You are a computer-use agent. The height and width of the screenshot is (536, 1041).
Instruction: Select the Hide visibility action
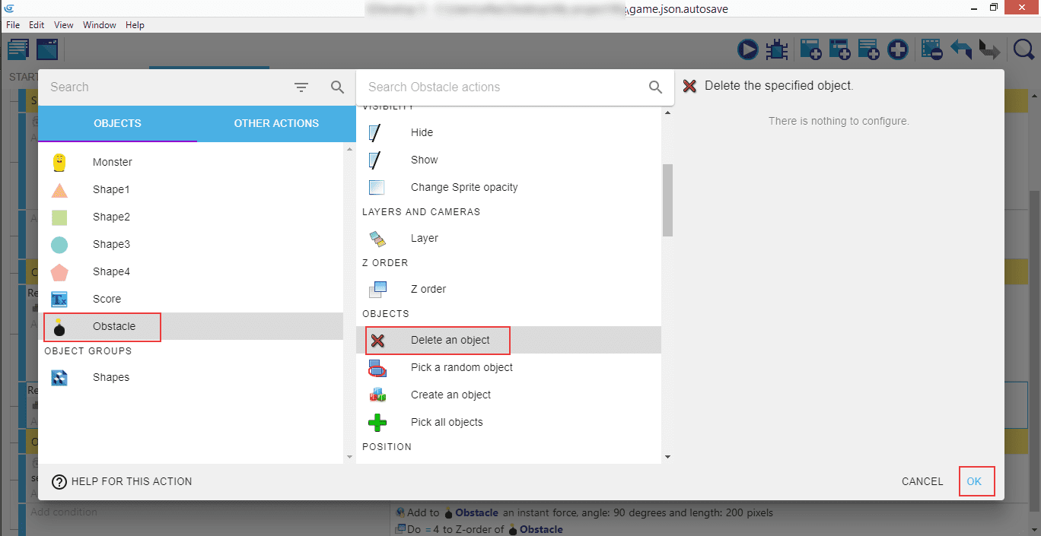422,132
